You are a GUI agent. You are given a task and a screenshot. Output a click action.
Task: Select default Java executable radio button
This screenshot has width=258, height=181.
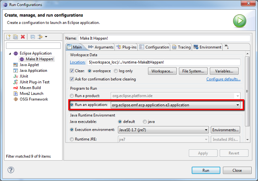click(120, 121)
